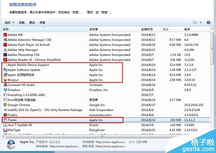Viewport: 216px width, 153px height.
Task: Select the Dropbox entry name
Action: [x=14, y=90]
